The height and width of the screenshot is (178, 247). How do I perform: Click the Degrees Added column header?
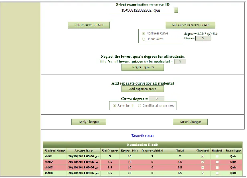coord(152,151)
